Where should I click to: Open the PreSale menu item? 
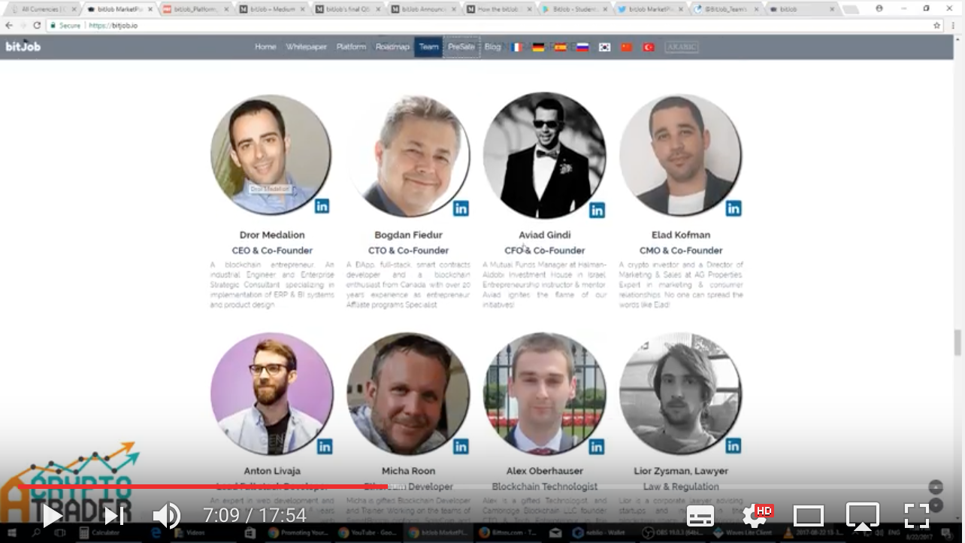click(461, 47)
